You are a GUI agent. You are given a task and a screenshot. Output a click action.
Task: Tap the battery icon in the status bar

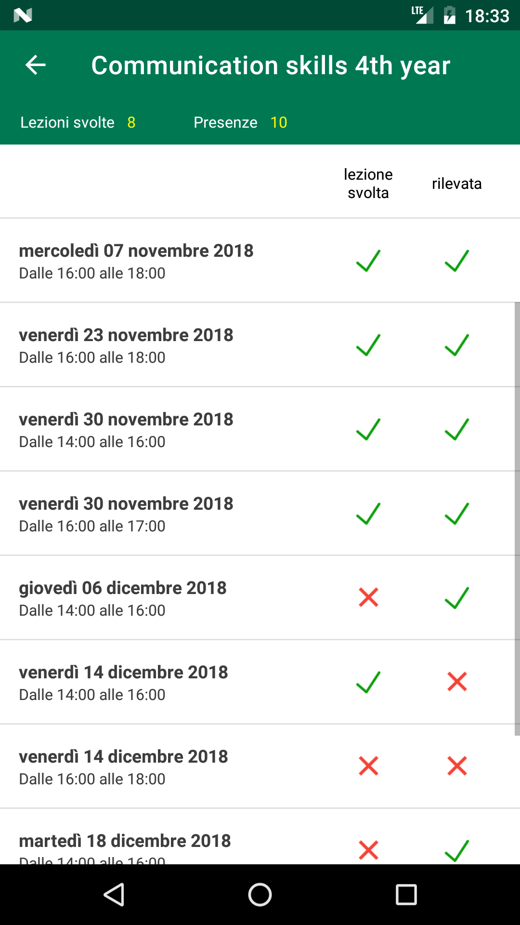coord(450,15)
